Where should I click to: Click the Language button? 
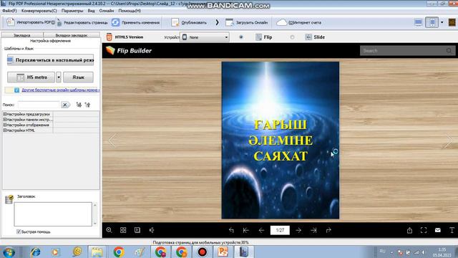tap(78, 77)
